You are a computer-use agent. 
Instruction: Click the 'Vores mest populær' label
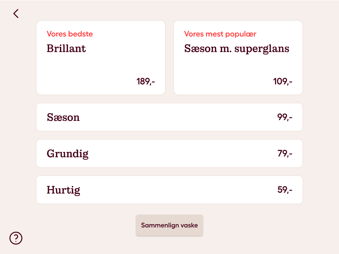click(x=220, y=34)
